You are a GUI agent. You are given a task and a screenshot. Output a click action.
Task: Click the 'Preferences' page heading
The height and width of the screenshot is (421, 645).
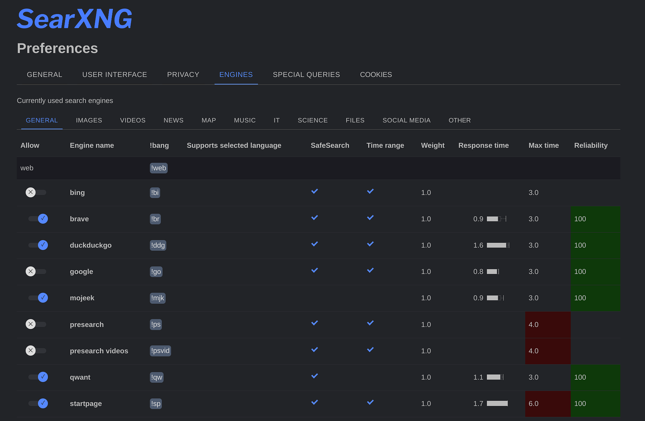(x=57, y=48)
